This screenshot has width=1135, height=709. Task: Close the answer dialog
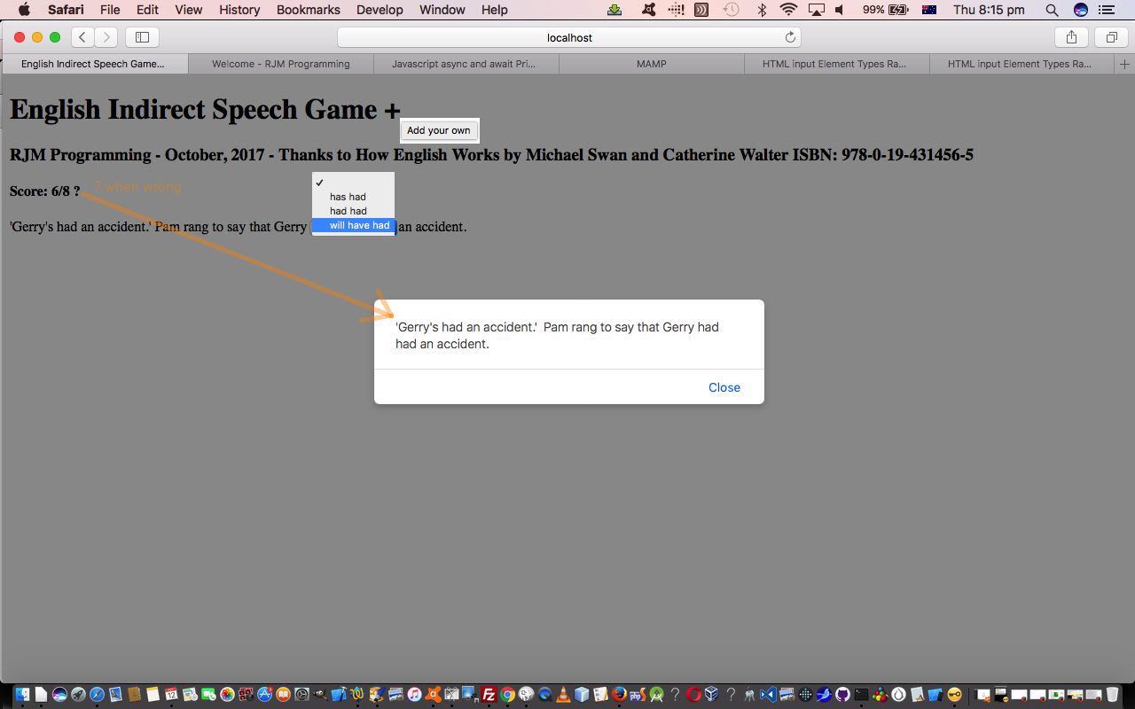(x=724, y=387)
